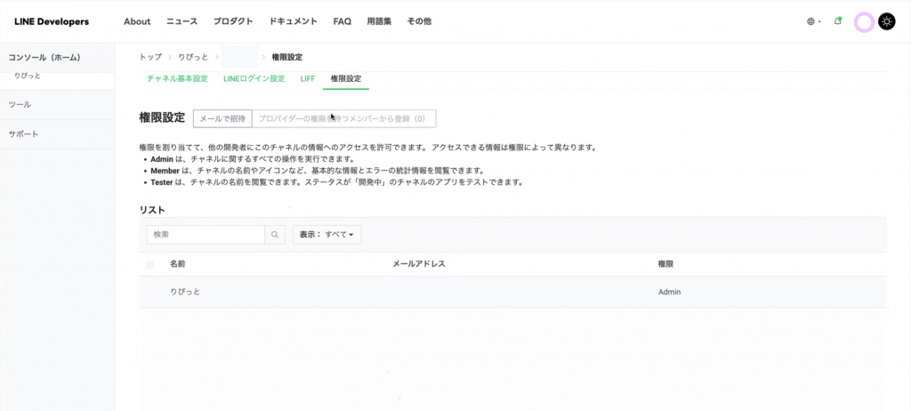Open the globe language selector
Viewport: 911px width, 411px height.
pos(812,21)
